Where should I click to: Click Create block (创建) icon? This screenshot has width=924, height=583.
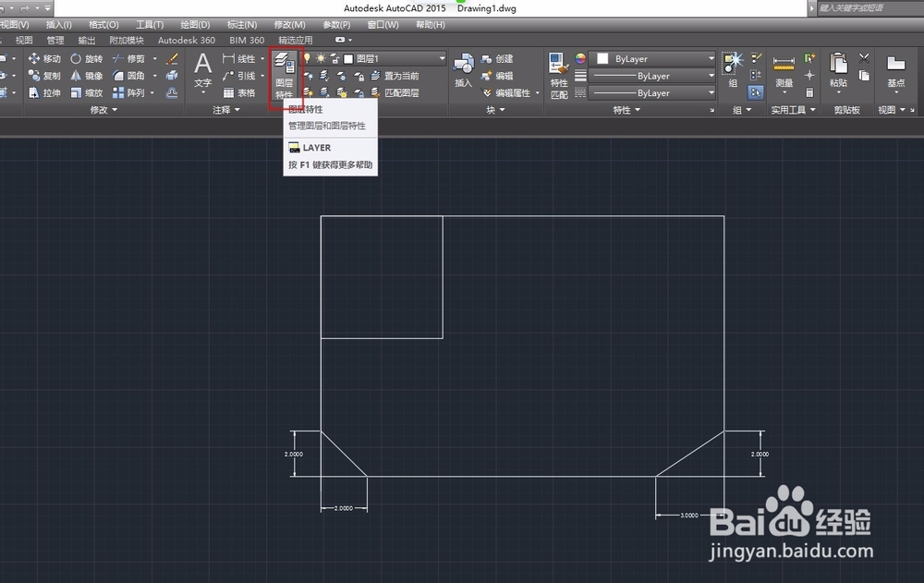pos(497,58)
